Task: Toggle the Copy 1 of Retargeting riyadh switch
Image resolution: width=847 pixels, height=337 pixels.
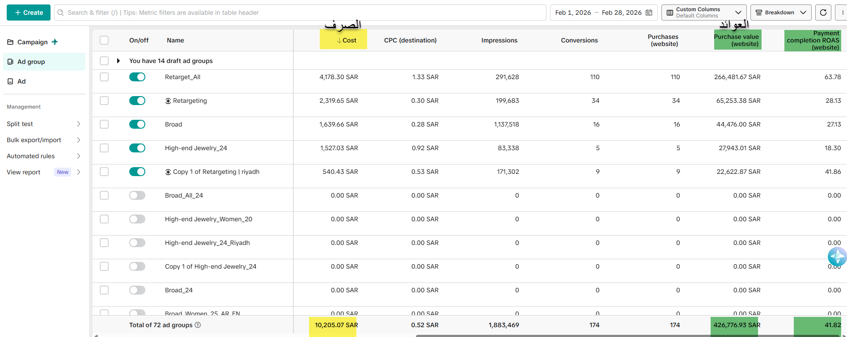Action: click(137, 172)
